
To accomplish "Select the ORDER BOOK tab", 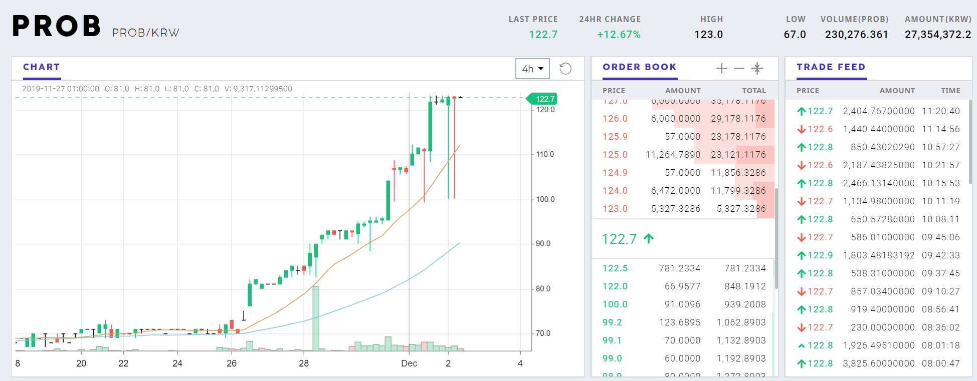I will (x=640, y=67).
